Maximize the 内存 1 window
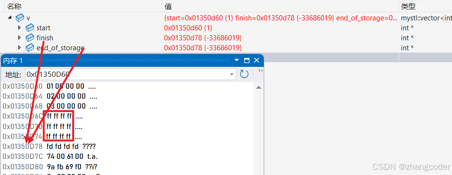The width and height of the screenshot is (452, 175). (247, 61)
